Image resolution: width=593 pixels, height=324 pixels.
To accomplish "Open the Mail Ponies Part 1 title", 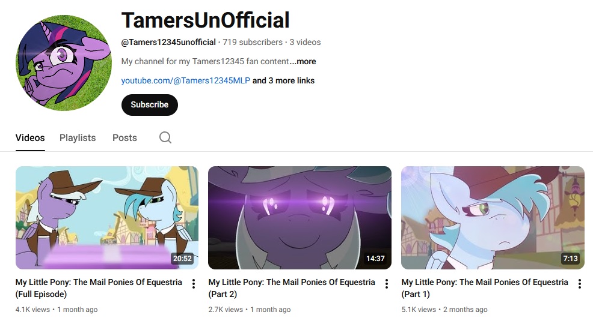I will (x=485, y=288).
